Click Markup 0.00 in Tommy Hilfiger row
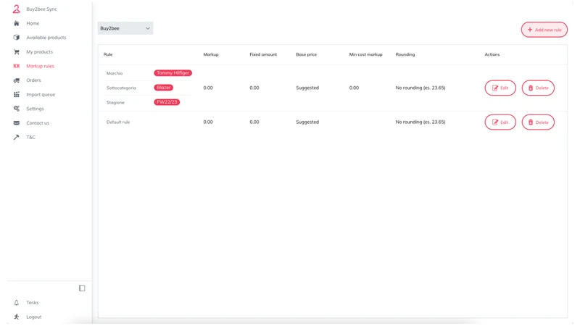The width and height of the screenshot is (580, 326). point(208,88)
